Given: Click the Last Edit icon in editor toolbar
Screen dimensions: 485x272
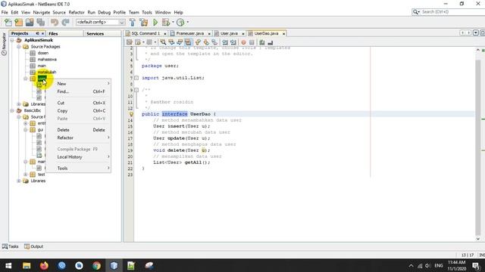Looking at the screenshot, I should 130,42.
